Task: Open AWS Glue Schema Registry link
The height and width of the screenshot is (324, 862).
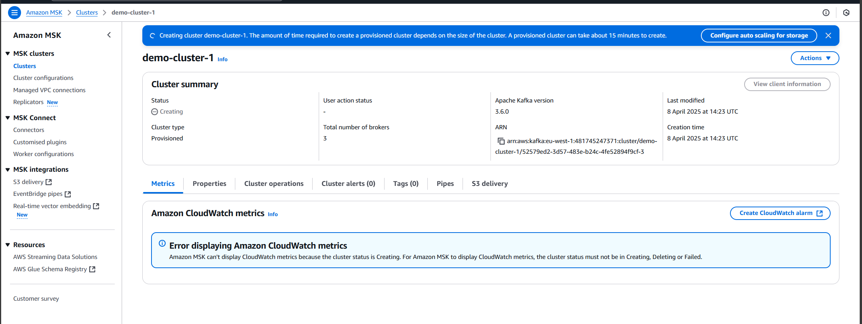Action: click(x=54, y=269)
